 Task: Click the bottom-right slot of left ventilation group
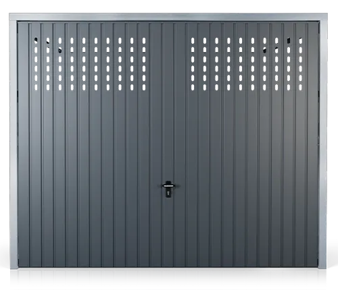pyautogui.click(x=144, y=88)
